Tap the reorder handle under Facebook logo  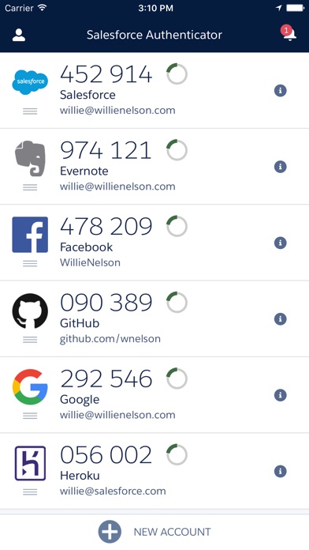(30, 263)
